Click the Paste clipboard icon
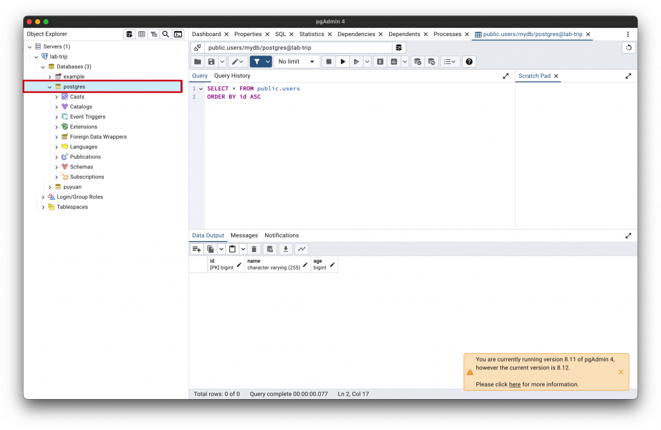The width and height of the screenshot is (661, 430). (232, 249)
